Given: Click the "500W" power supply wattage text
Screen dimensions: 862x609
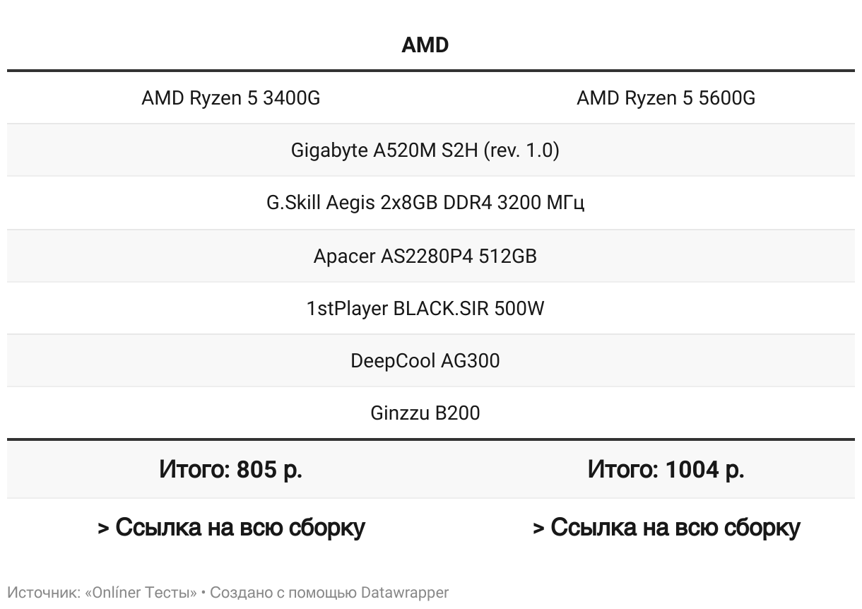Looking at the screenshot, I should coord(519,308).
